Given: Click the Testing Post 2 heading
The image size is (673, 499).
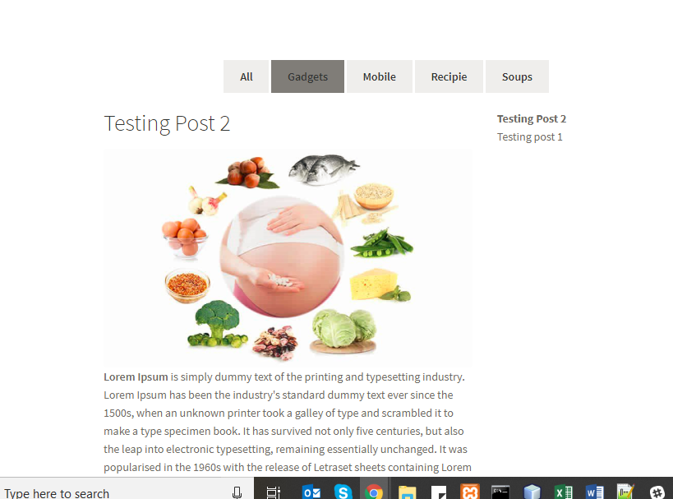Looking at the screenshot, I should click(167, 123).
